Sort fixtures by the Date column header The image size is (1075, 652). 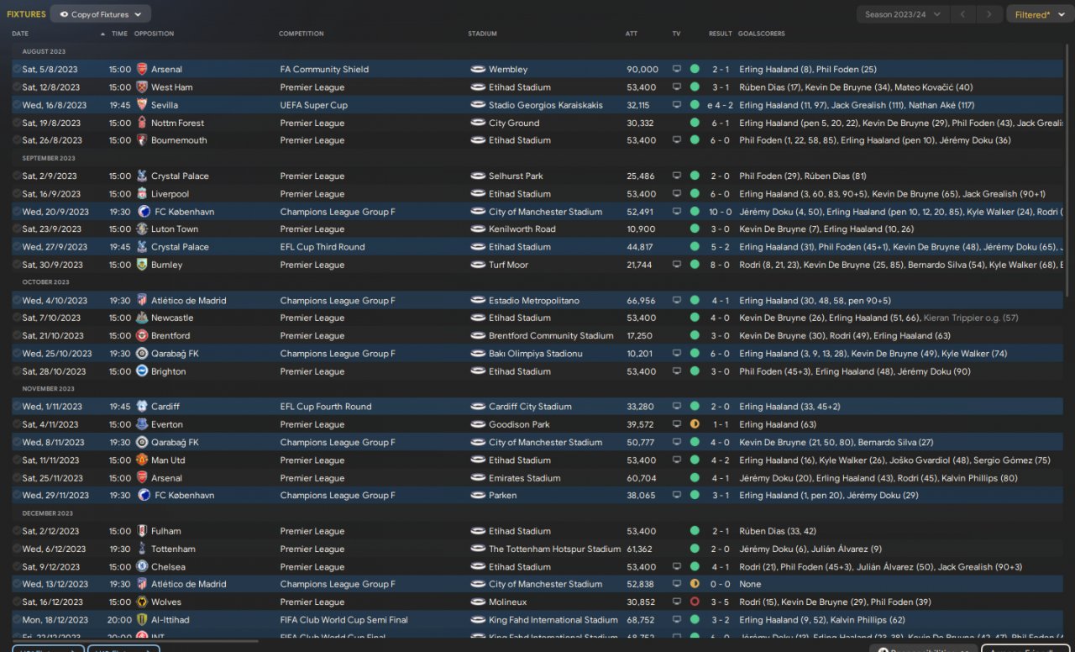[20, 34]
